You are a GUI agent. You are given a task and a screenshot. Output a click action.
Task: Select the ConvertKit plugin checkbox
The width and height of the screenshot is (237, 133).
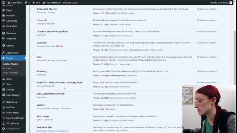point(33,20)
